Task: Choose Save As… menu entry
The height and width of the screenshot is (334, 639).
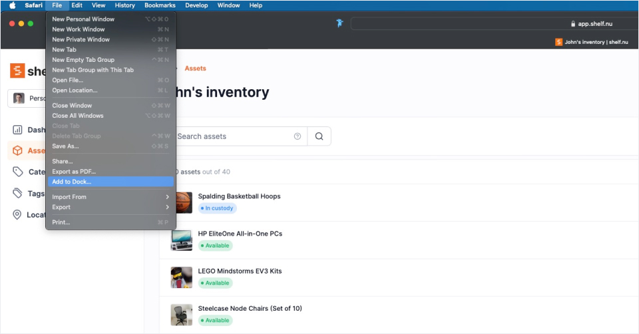Action: 110,146
